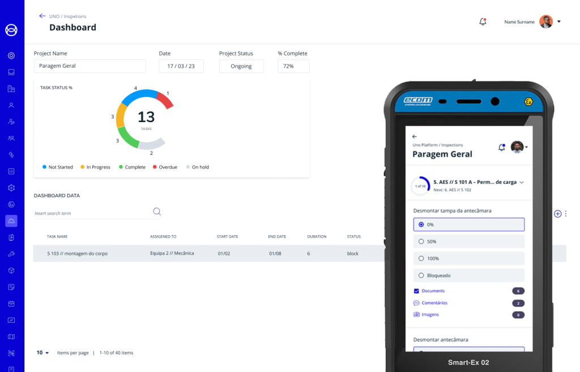Expand the AES // S 101 A task chevron

tap(522, 182)
